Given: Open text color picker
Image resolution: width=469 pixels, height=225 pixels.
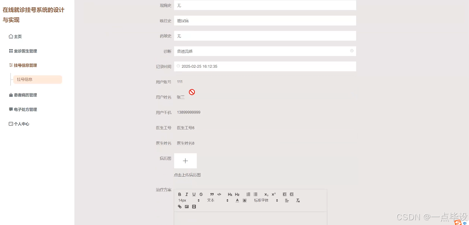Looking at the screenshot, I should [237, 201].
